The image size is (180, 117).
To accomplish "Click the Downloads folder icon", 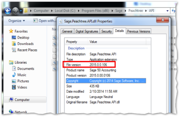I will coord(14,44).
